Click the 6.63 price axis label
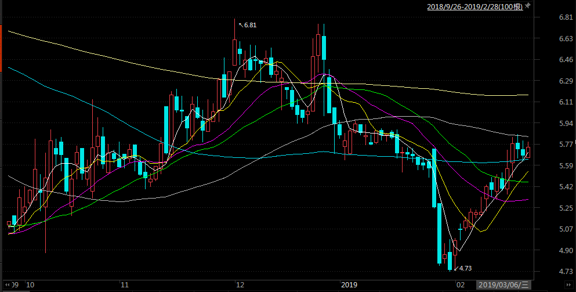The image size is (576, 292). click(x=566, y=39)
